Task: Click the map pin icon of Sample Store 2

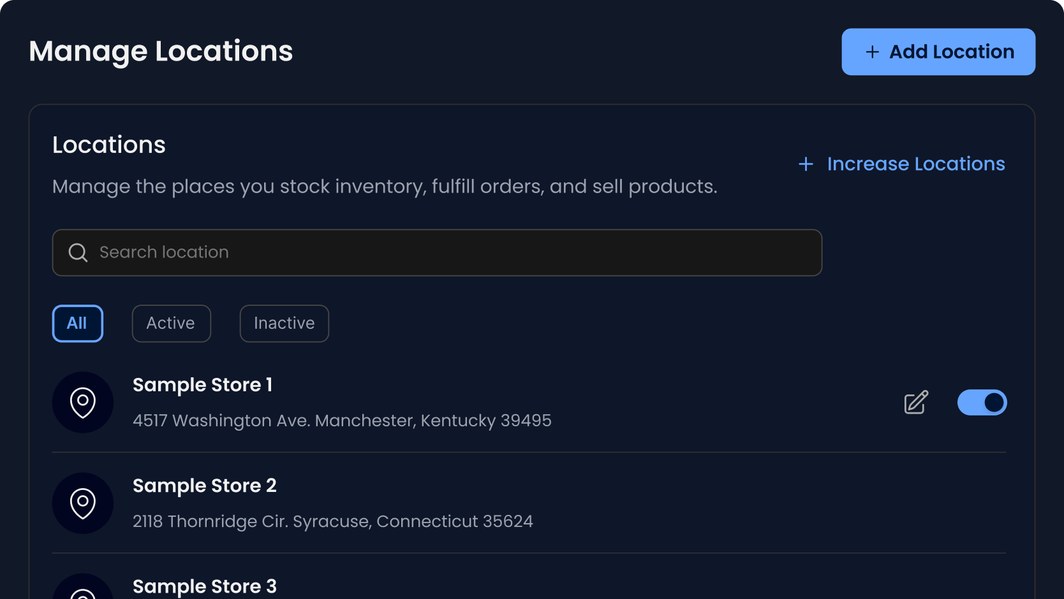Action: (83, 503)
